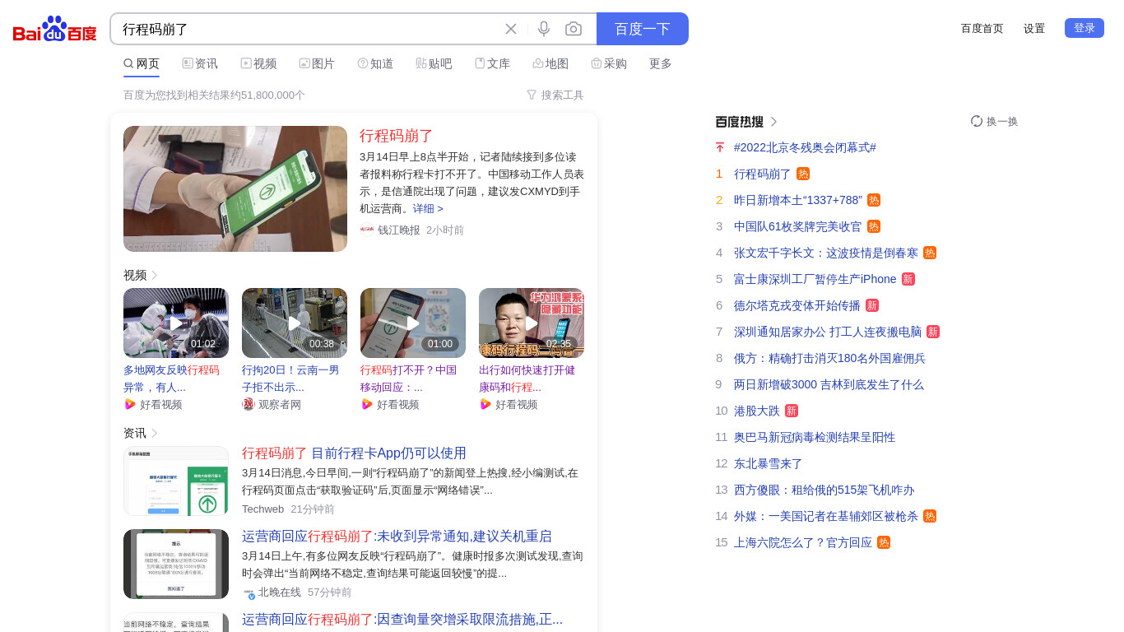Click 钱江晚报 source logo icon
Screen dimensions: 1124x632
coord(367,230)
